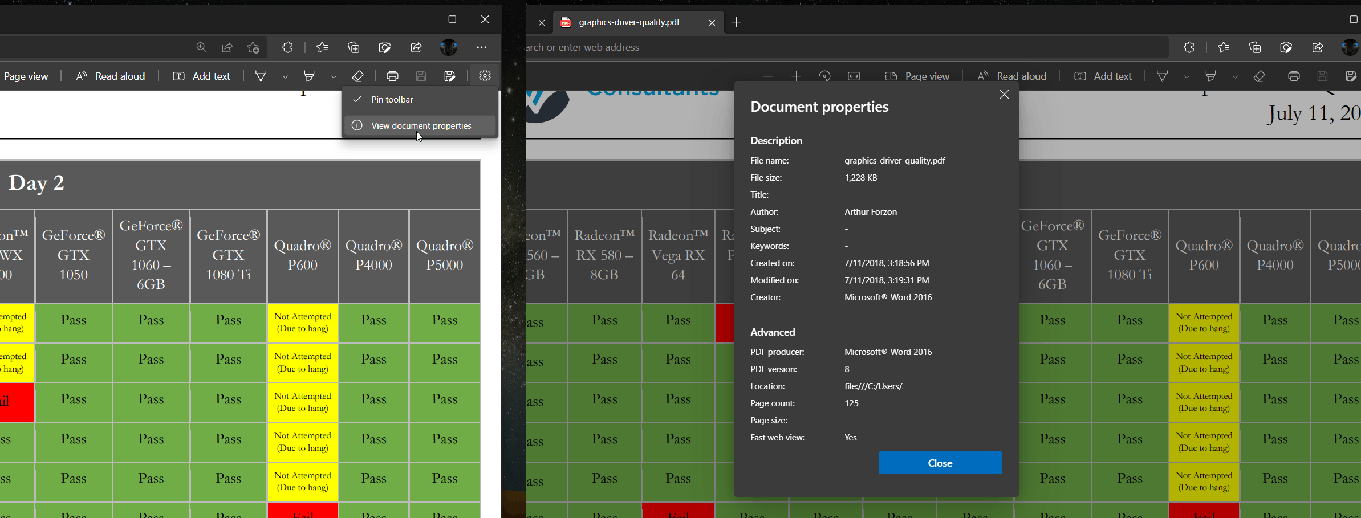Rotate the PDF in right window toolbar
Image resolution: width=1361 pixels, height=518 pixels.
(x=824, y=76)
